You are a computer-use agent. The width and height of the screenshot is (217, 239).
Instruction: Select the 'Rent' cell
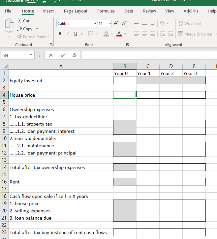point(61,182)
